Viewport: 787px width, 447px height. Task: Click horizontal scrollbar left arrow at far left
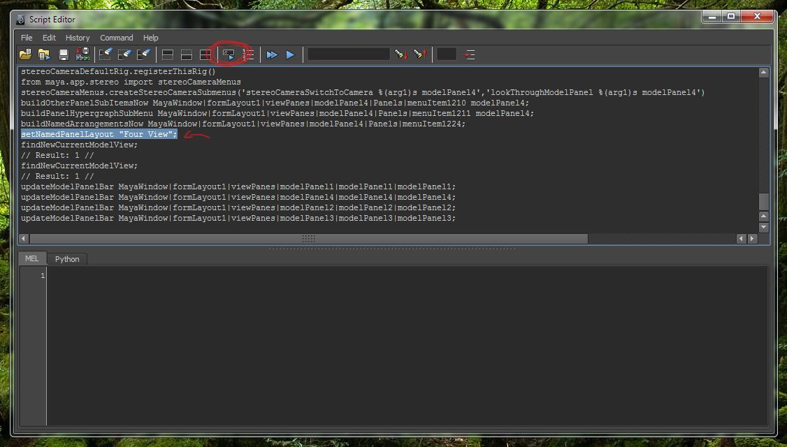[x=23, y=239]
